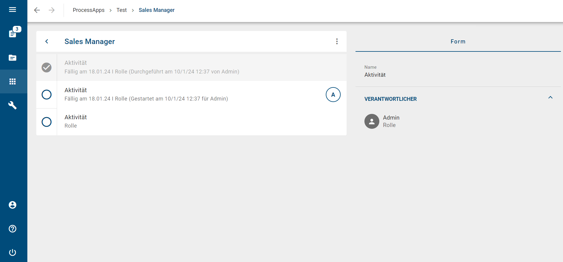This screenshot has height=262, width=563.
Task: Open the wrench administration icon
Action: point(12,105)
